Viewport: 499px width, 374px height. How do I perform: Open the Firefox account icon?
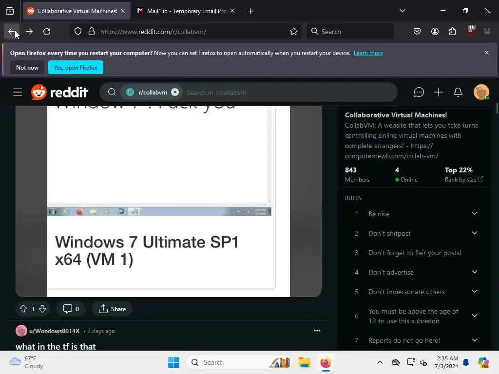(x=435, y=32)
